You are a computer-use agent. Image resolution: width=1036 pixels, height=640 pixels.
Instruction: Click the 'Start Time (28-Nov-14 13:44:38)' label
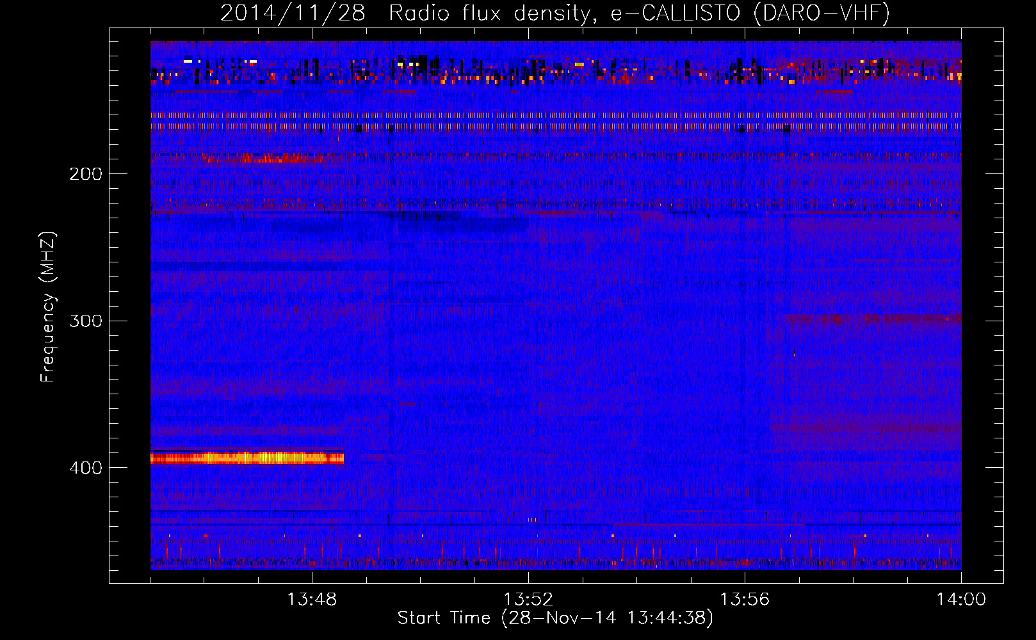click(555, 618)
